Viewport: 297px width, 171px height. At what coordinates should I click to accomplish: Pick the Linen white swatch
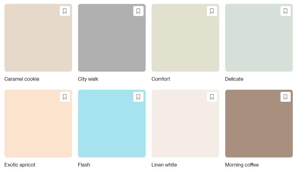click(185, 123)
